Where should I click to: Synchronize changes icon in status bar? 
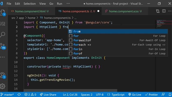[19, 95]
